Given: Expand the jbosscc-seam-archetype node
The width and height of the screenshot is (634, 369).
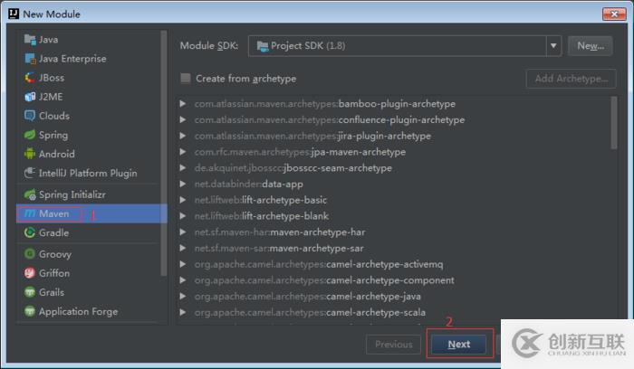Looking at the screenshot, I should pos(183,168).
